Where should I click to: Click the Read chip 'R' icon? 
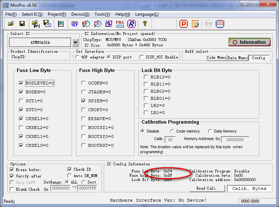pos(132,24)
